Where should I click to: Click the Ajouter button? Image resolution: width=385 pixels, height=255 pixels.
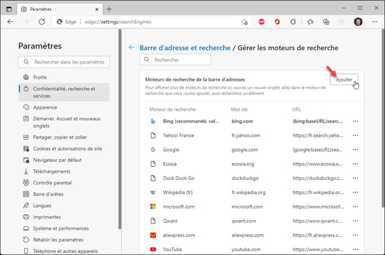click(344, 80)
